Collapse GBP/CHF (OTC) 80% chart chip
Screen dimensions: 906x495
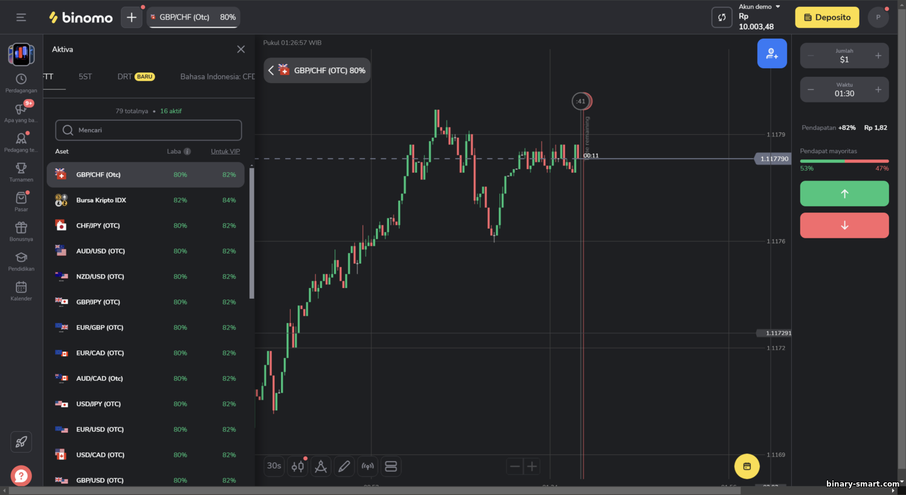271,71
